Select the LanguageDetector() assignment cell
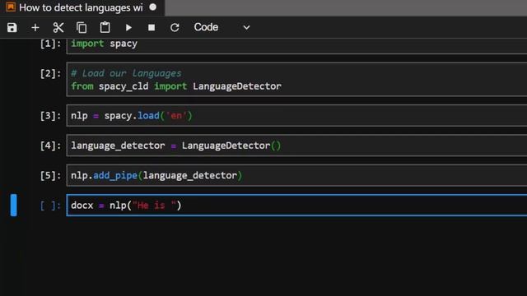This screenshot has width=527, height=296. point(296,146)
